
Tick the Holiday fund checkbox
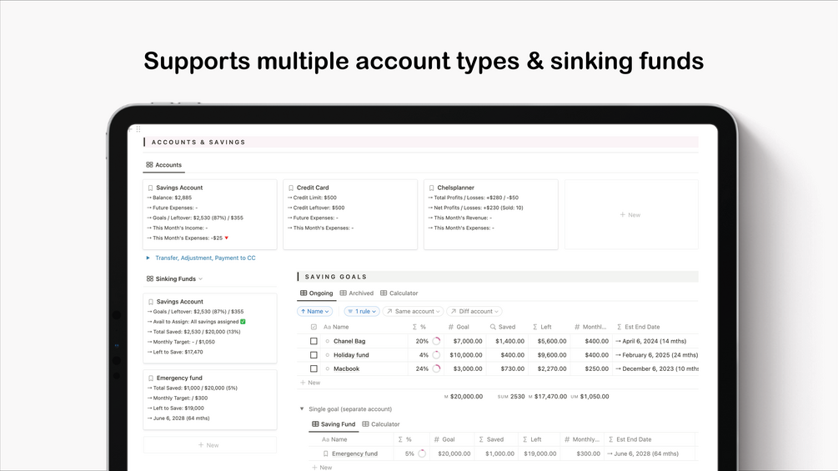(x=314, y=355)
